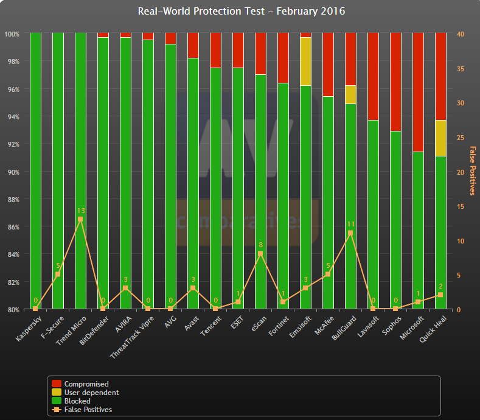Click Avast's red compromised bar segment

click(193, 45)
